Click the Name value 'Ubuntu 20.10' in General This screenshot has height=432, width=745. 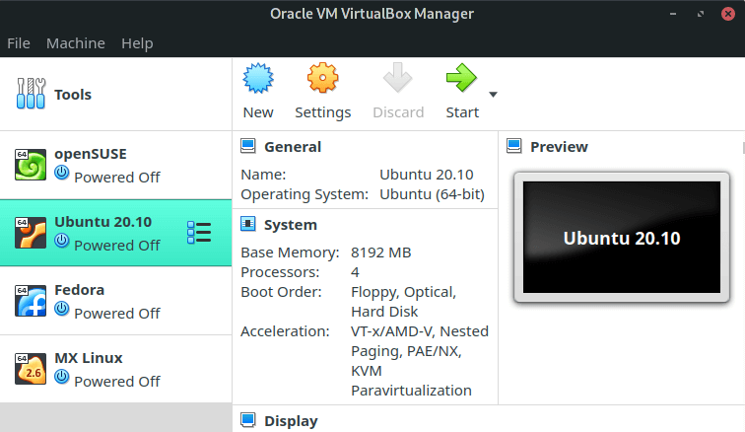tap(426, 175)
